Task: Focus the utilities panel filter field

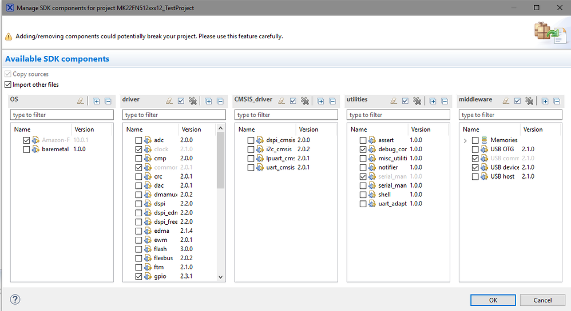Action: (398, 115)
